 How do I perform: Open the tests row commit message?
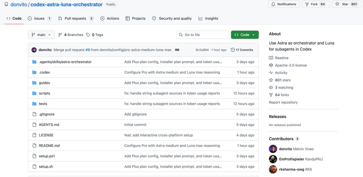tap(172, 104)
